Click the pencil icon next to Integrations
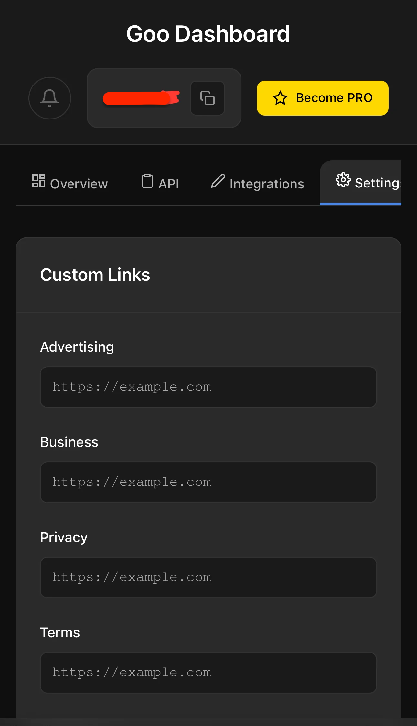Screen dimensions: 417x726 click(218, 181)
